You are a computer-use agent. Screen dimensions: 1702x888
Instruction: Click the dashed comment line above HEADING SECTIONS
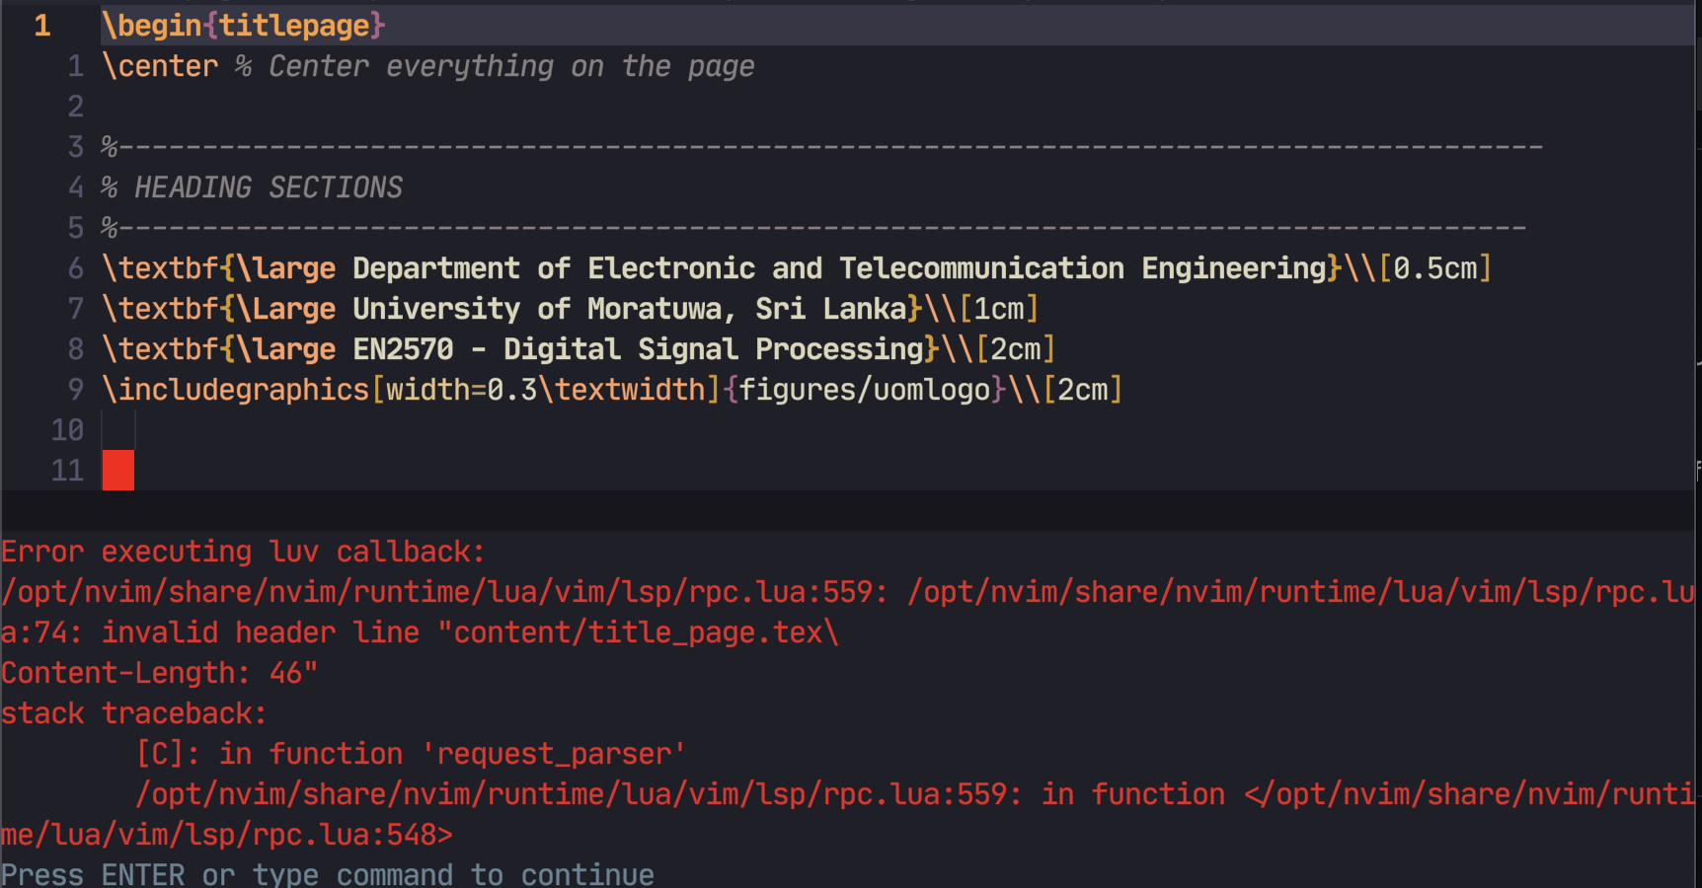click(x=821, y=147)
